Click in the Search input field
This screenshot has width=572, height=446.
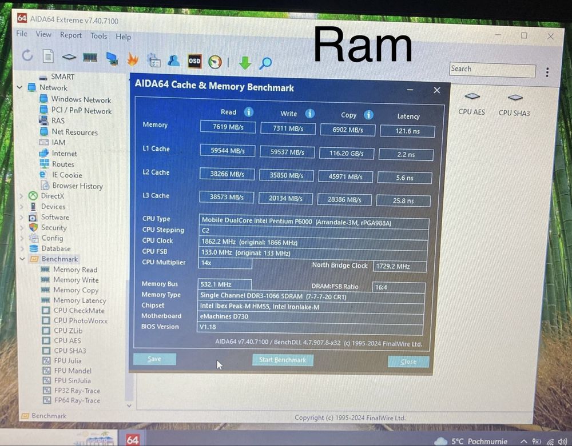[x=492, y=70]
